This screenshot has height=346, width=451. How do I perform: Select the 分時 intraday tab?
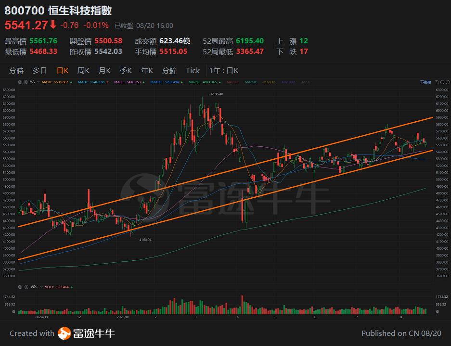[16, 71]
